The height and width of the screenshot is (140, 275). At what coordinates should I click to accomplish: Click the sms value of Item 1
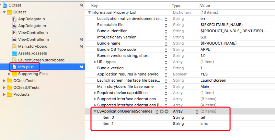(x=204, y=124)
